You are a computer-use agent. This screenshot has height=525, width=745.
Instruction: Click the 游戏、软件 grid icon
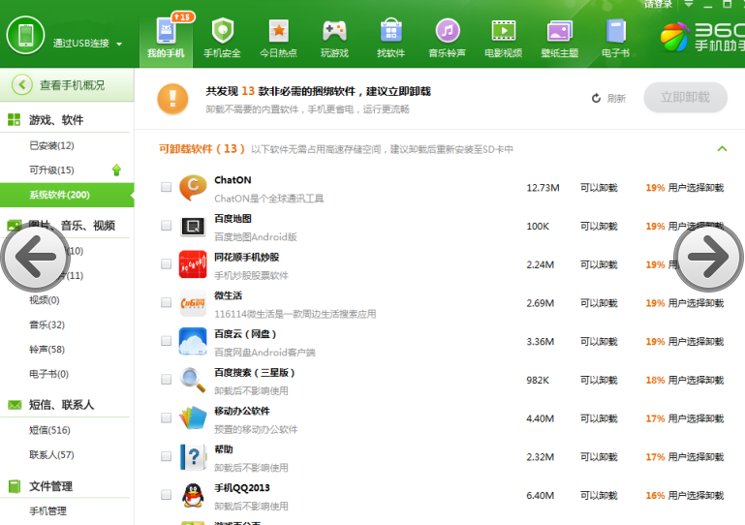[15, 120]
